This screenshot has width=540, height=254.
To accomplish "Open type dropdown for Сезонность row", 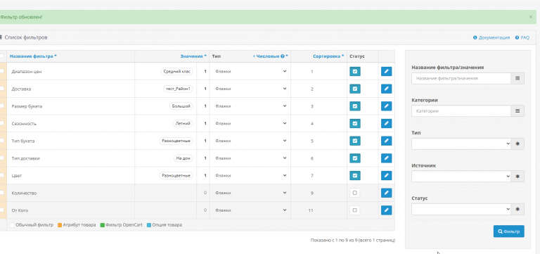I will click(250, 123).
